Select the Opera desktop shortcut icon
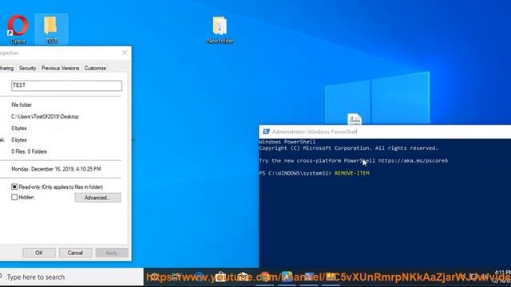 coord(18,29)
